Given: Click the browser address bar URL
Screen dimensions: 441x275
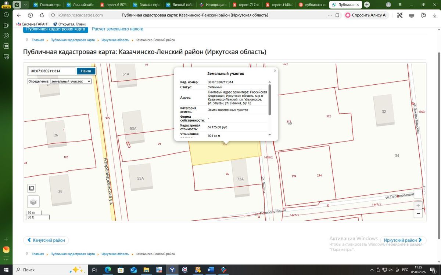Looking at the screenshot, I should coord(80,15).
